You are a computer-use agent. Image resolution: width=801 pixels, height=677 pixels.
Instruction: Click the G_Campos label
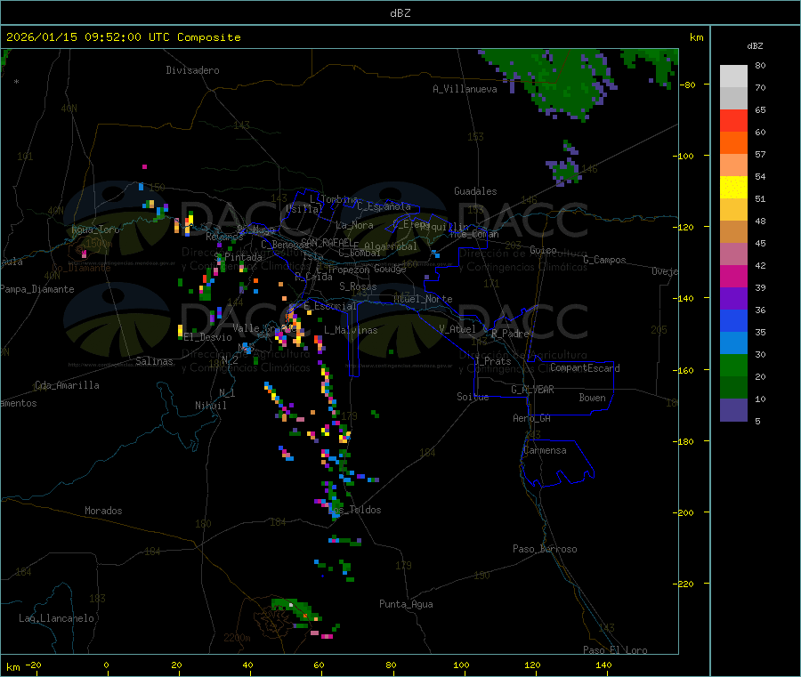(605, 260)
